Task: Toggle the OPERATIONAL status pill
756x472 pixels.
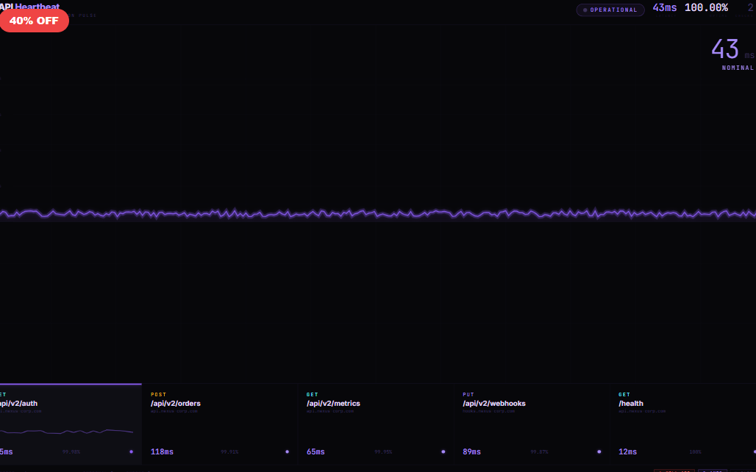Action: pos(610,10)
